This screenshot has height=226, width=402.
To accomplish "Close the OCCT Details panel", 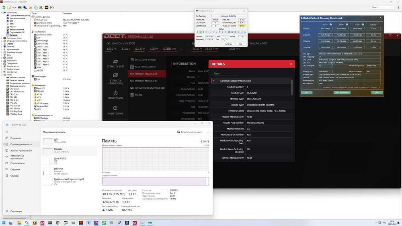I will coord(291,64).
